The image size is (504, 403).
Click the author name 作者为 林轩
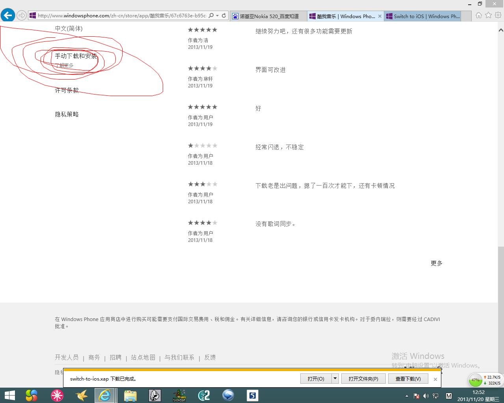pyautogui.click(x=200, y=79)
